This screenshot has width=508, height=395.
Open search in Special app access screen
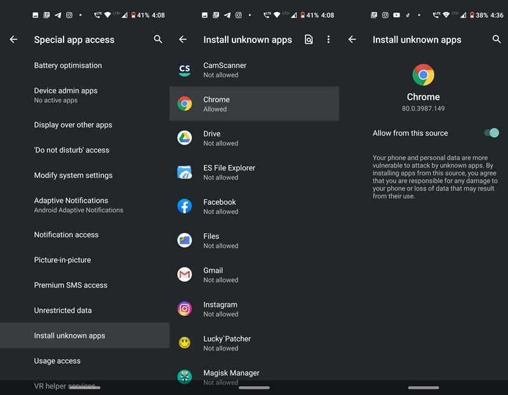coord(158,39)
